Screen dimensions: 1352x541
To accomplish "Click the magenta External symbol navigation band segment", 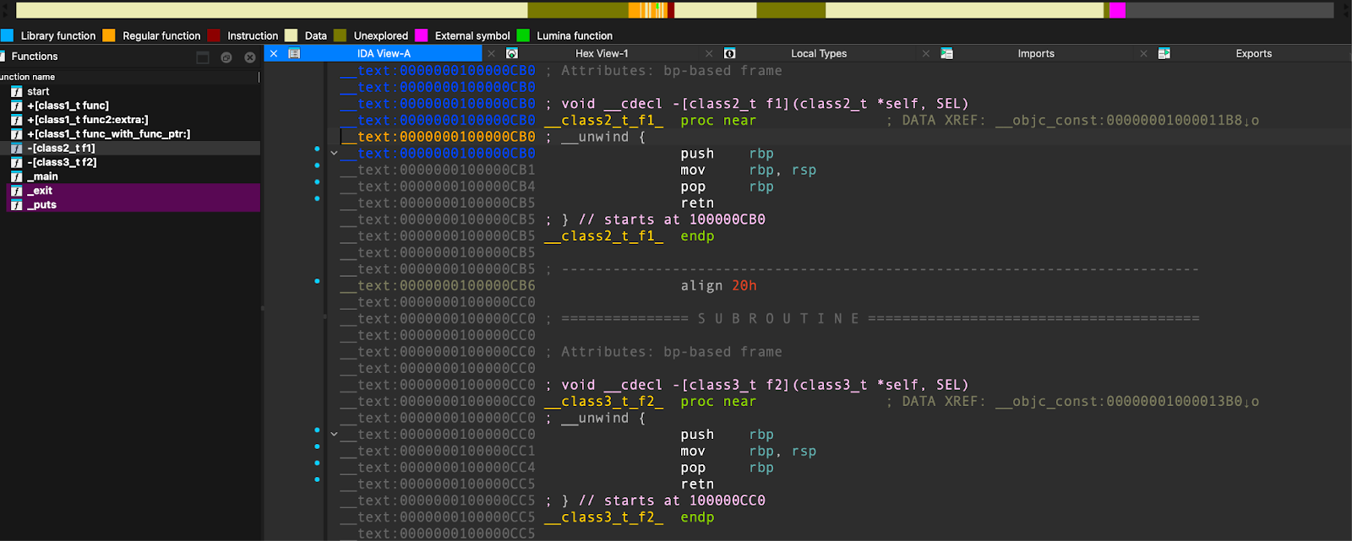I will (x=1117, y=10).
